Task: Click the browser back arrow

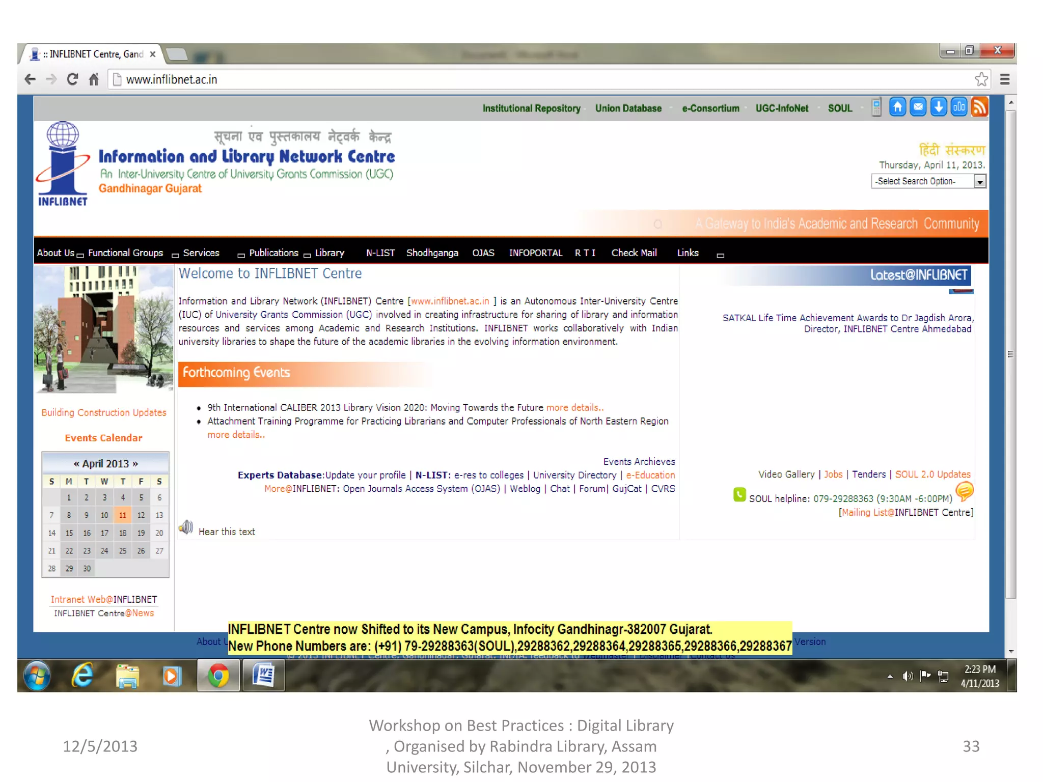Action: point(30,79)
